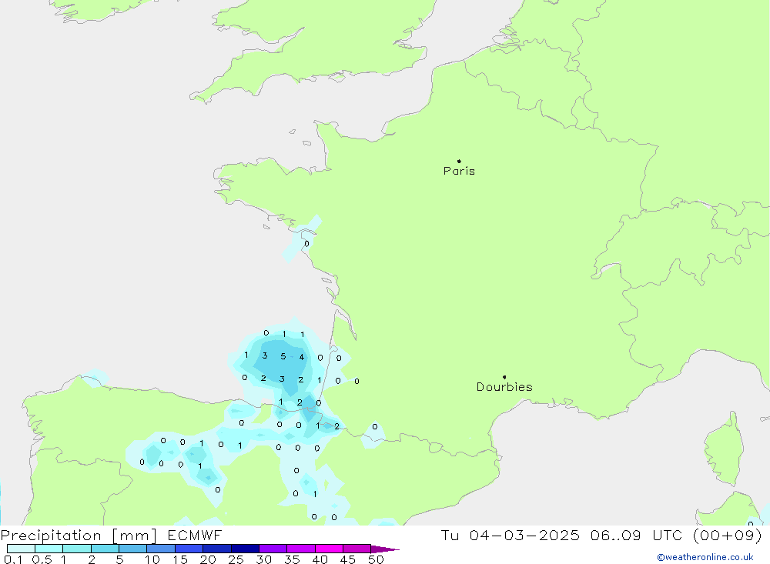Pick the dark navy 20–25 mm legend swatch
Screen dimensions: 770x564
[244, 549]
